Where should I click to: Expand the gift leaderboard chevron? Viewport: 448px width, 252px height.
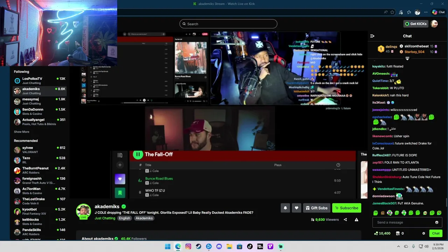(x=407, y=58)
